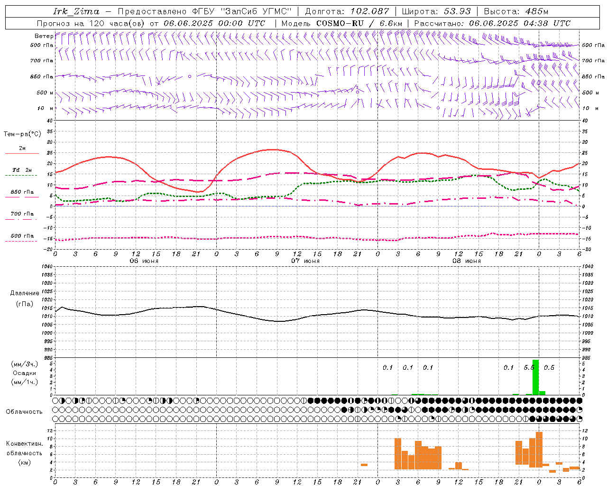Select the 'Долгота: 102.087' header value
Viewport: 607px width, 486px height.
pos(347,11)
